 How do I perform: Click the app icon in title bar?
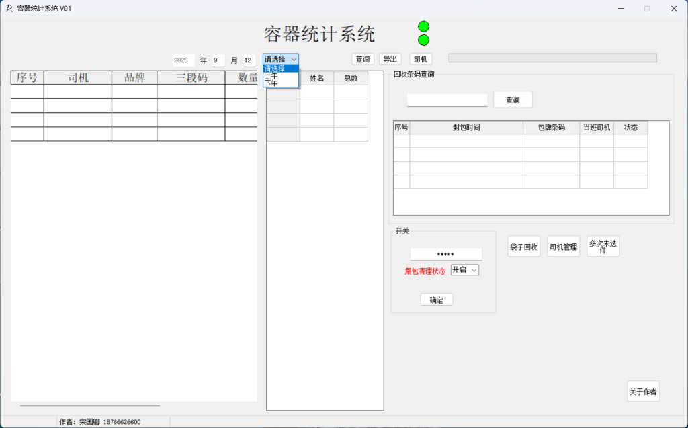pyautogui.click(x=9, y=8)
